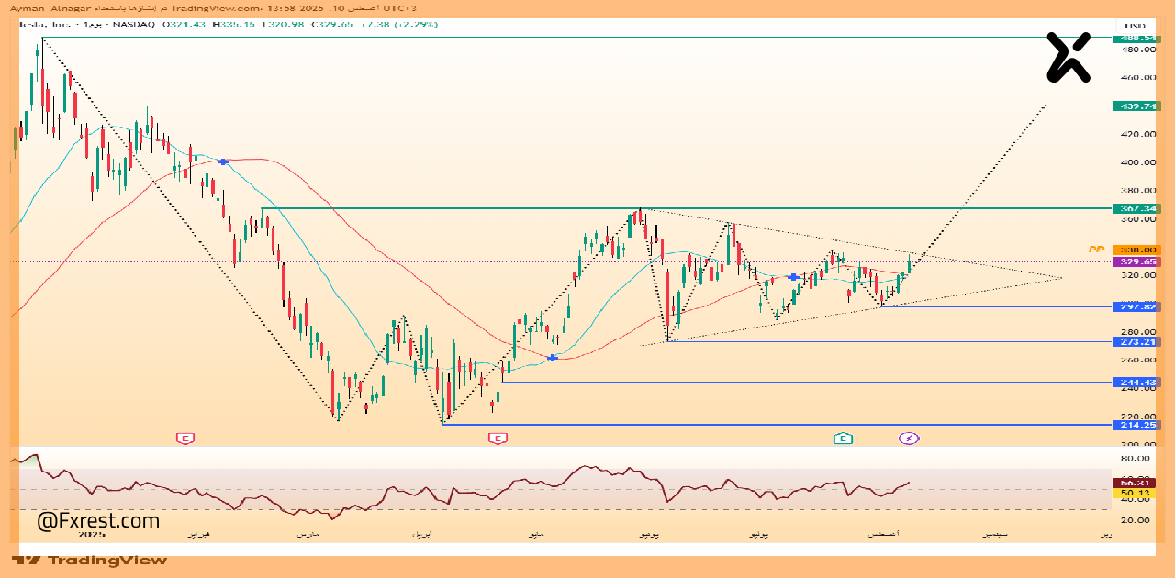Click the USD currency label on the price axis

(x=1135, y=25)
